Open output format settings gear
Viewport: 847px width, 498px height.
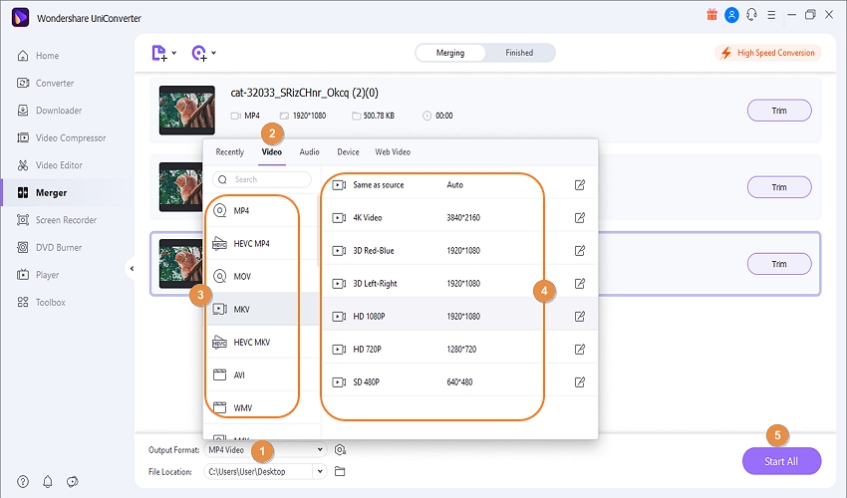340,450
